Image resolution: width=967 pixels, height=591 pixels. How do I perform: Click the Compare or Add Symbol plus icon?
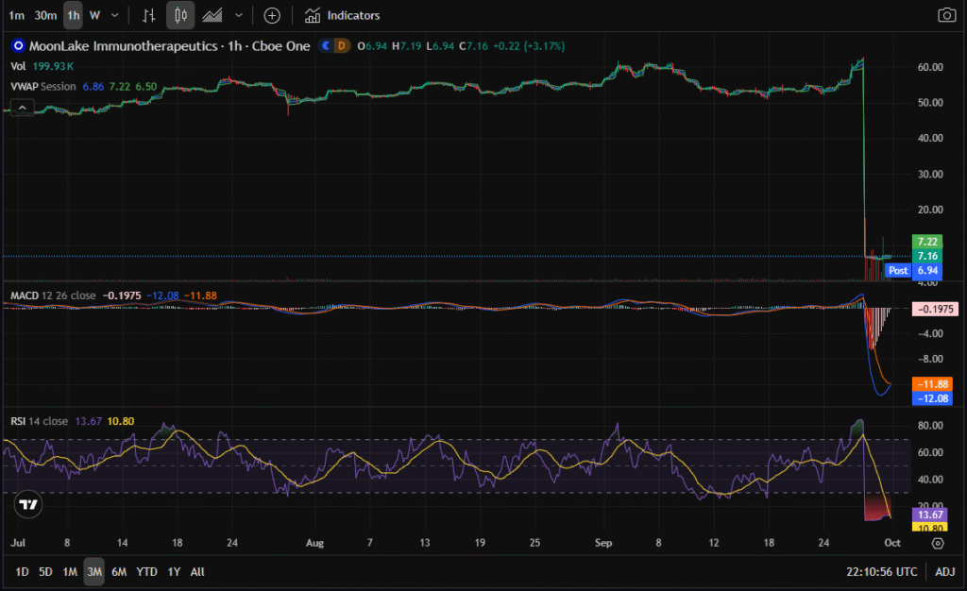pos(272,15)
